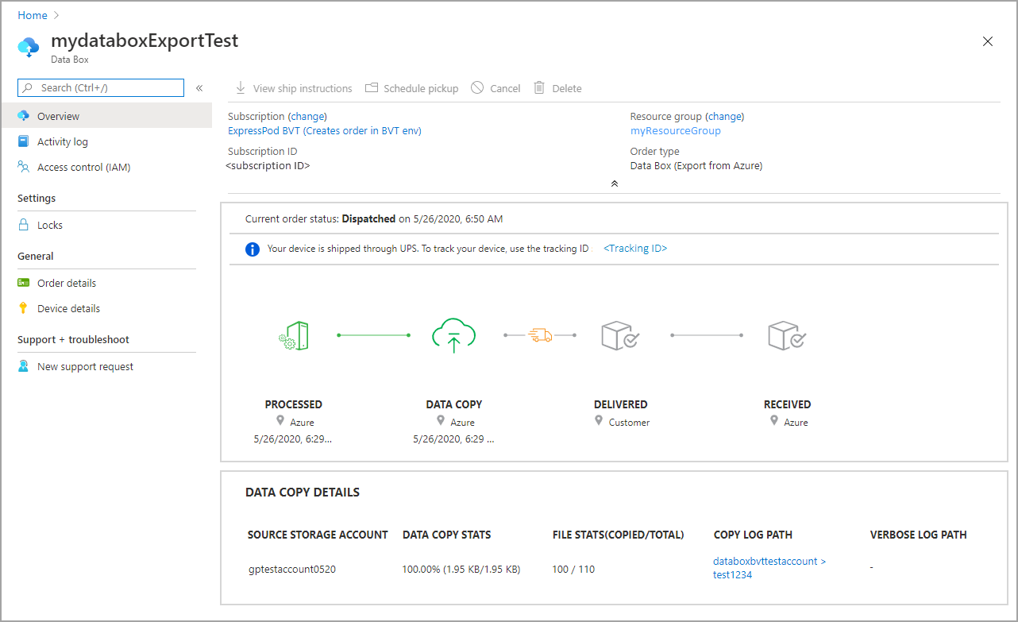
Task: Collapse the order summary section
Action: tap(614, 184)
